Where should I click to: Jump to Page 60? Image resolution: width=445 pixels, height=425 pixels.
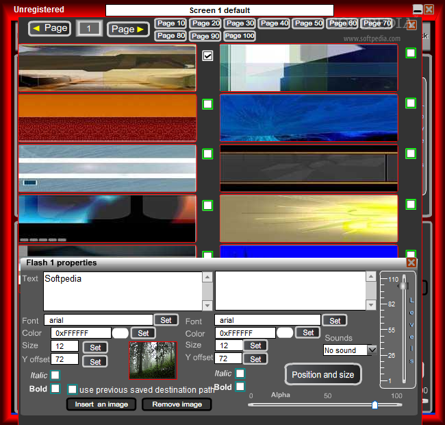(x=342, y=23)
